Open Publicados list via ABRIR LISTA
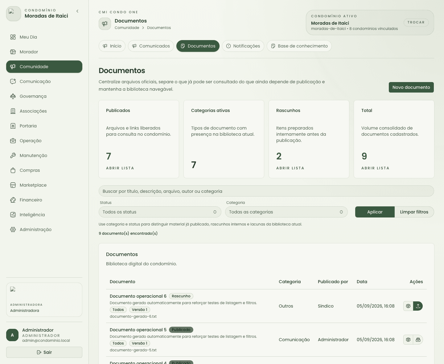Image resolution: width=444 pixels, height=364 pixels. click(x=120, y=168)
